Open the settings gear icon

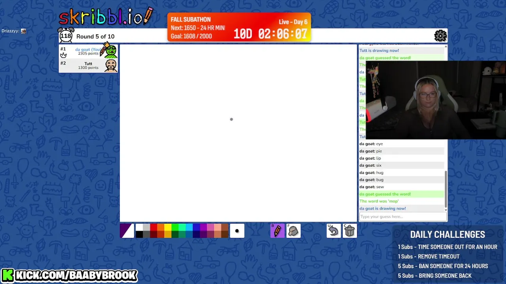pos(440,36)
